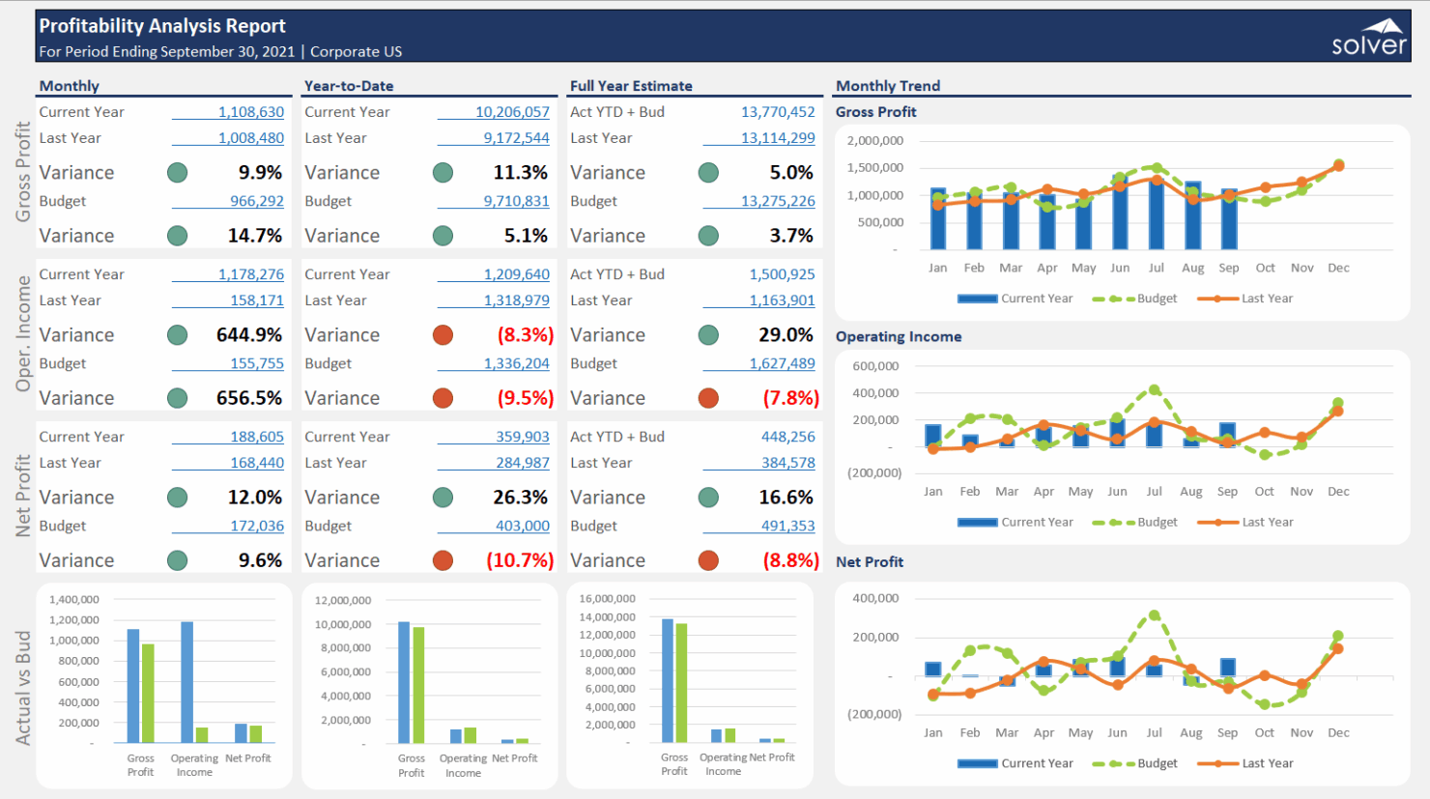Click green indicator next to 3.7% Gross Profit variance
This screenshot has height=799, width=1430.
pos(708,235)
